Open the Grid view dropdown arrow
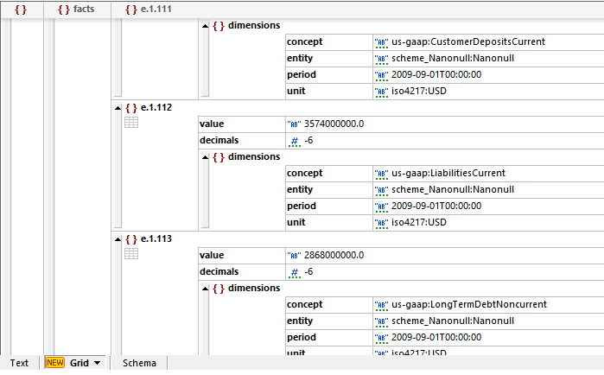This screenshot has height=375, width=604. (97, 364)
